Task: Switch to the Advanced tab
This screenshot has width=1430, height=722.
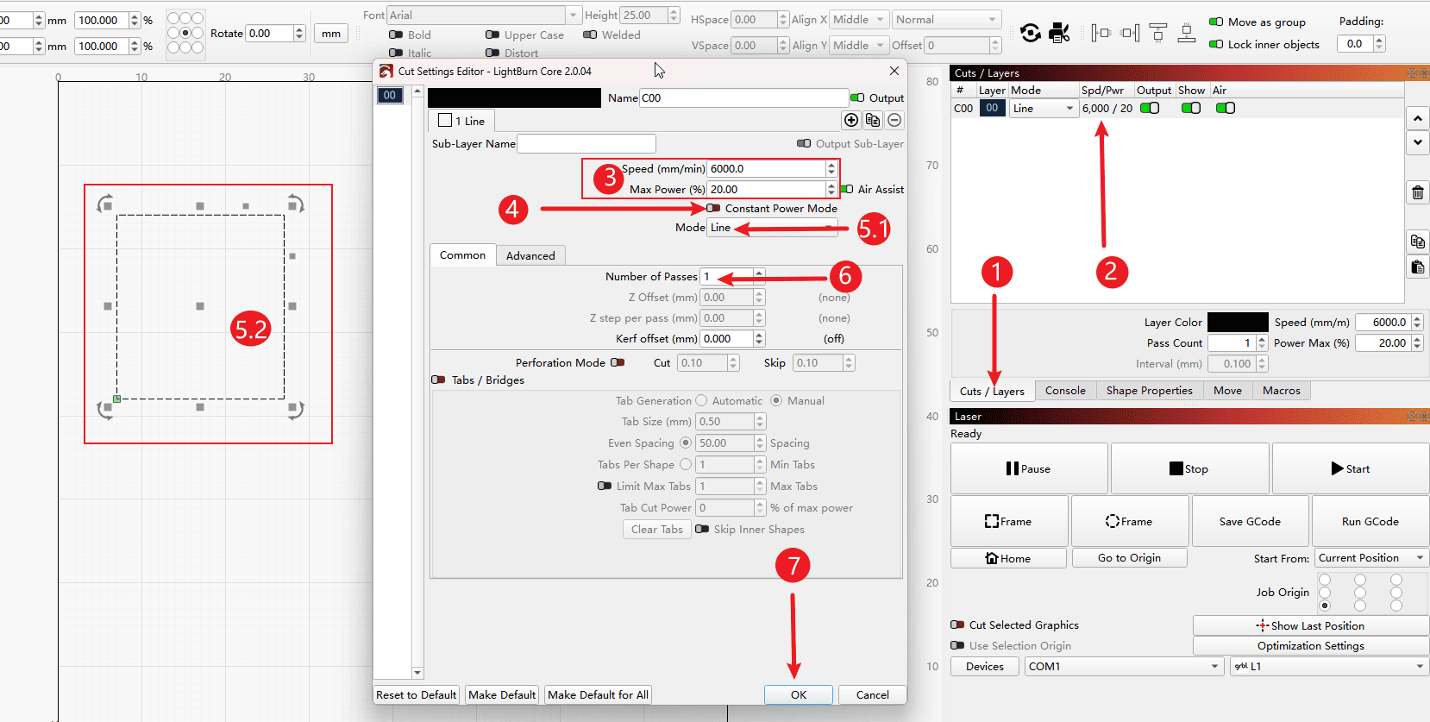Action: [530, 255]
